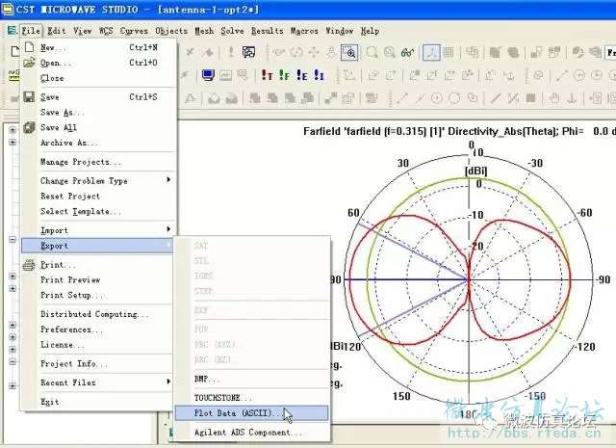Select Close in the File menu
Viewport: 616px width, 448px height.
pyautogui.click(x=98, y=78)
